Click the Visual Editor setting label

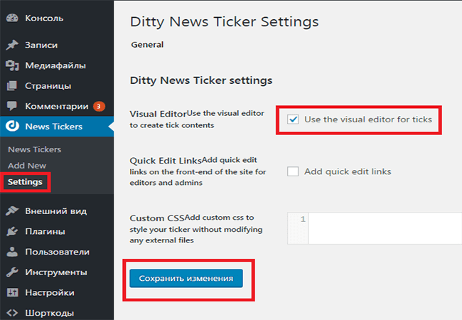tap(158, 114)
